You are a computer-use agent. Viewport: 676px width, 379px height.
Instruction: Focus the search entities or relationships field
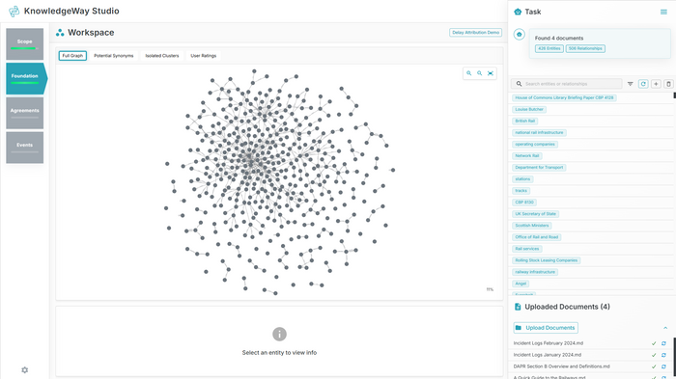[567, 84]
